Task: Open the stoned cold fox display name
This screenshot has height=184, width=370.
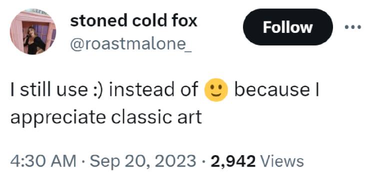Action: coord(133,21)
